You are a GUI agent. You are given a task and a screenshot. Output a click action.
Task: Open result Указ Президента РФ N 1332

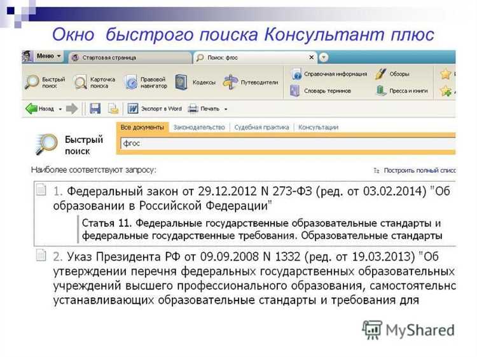point(254,278)
